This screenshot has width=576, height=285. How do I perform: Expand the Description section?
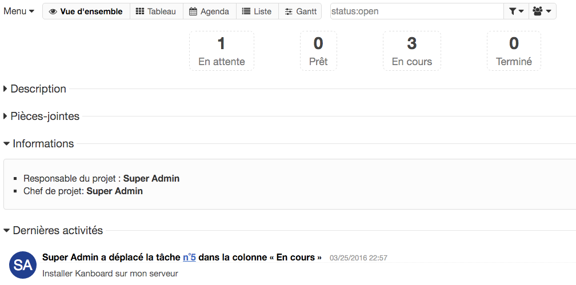coord(38,89)
